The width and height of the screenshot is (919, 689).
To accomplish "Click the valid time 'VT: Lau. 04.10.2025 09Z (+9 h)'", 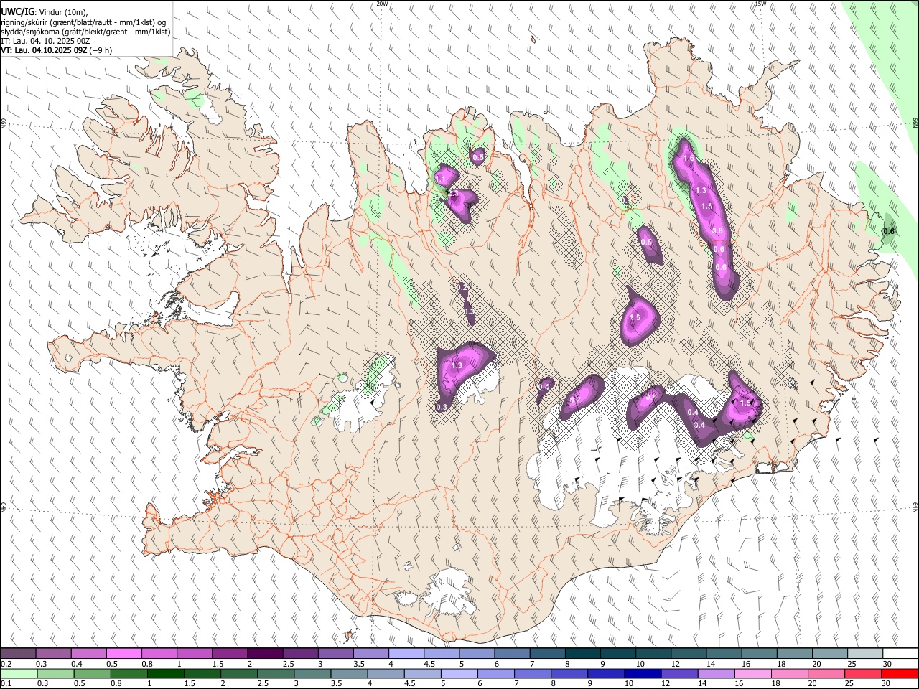I will coord(57,50).
